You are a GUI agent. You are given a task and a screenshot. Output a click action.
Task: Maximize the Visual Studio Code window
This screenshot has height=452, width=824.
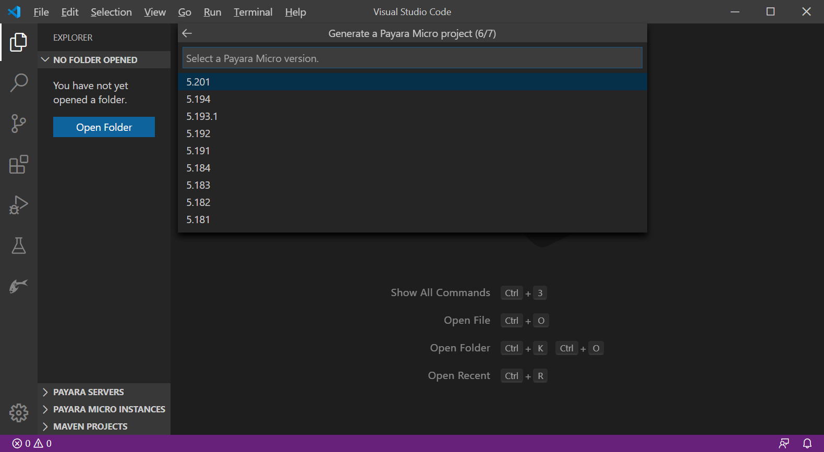pyautogui.click(x=770, y=11)
